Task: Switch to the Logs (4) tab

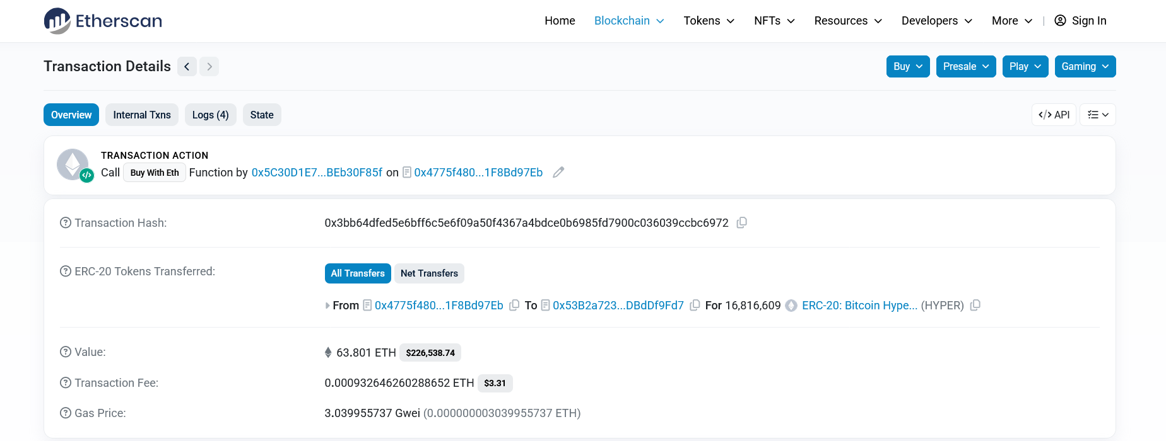Action: [x=210, y=115]
